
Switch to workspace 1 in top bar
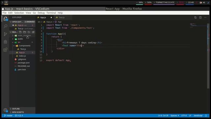[x=2, y=2]
